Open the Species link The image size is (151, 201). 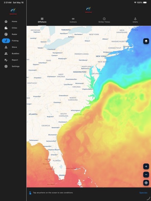[x=143, y=193]
